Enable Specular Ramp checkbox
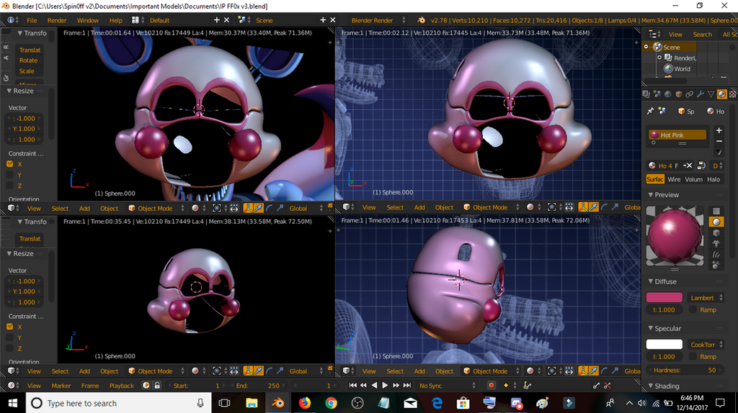This screenshot has width=738, height=413. (x=693, y=357)
